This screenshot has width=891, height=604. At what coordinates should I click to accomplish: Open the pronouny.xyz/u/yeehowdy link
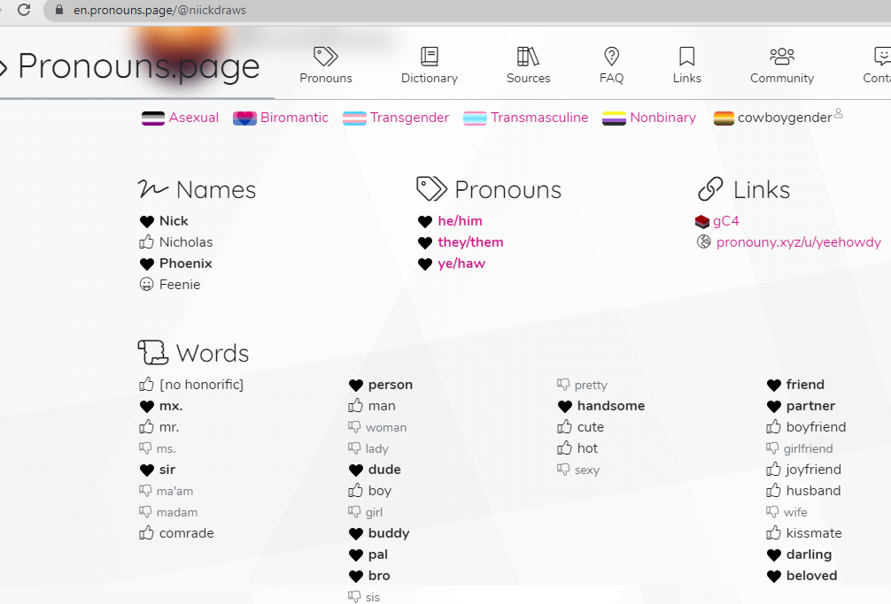[798, 242]
